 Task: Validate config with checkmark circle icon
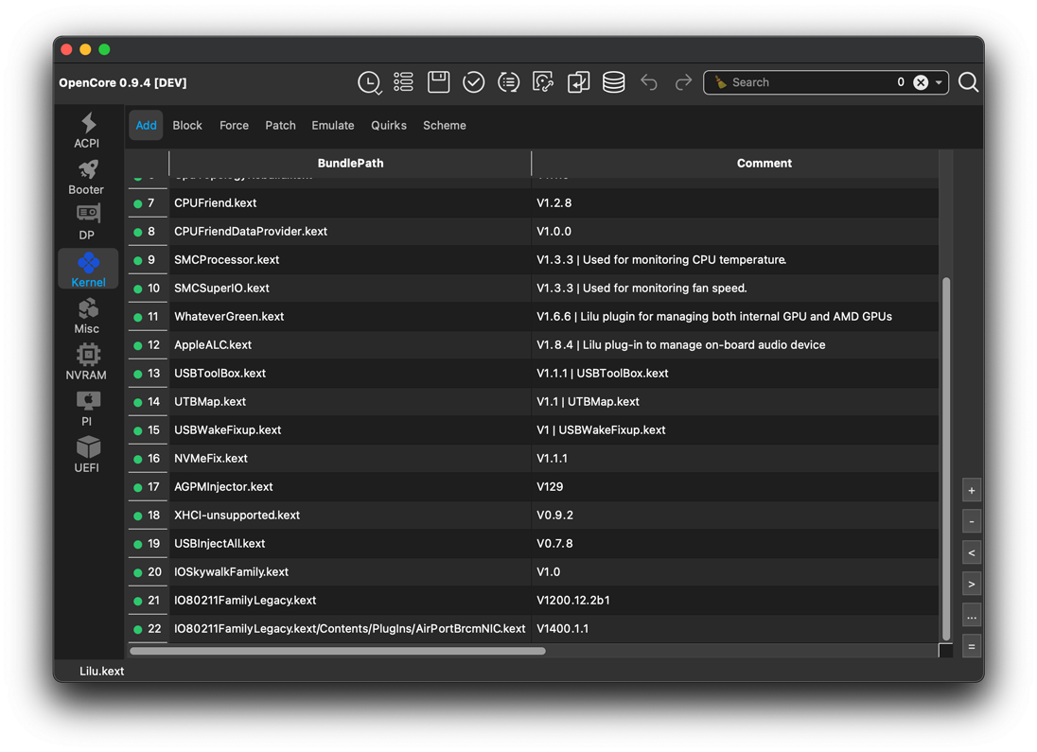point(473,82)
